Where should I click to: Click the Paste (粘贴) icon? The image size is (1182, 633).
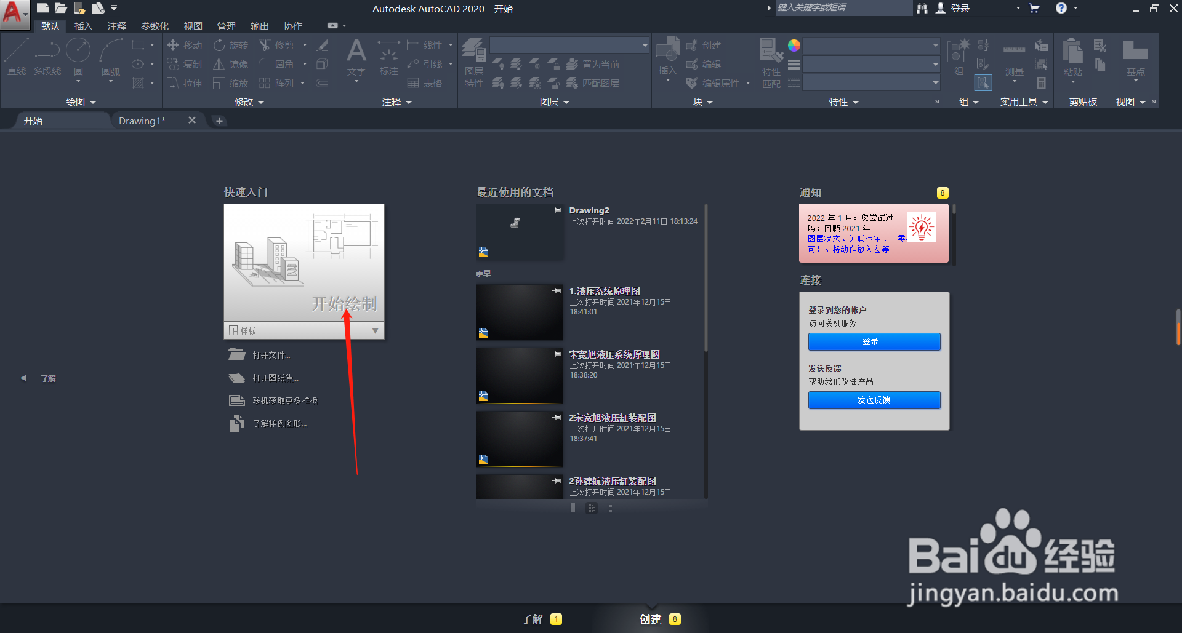(1073, 57)
